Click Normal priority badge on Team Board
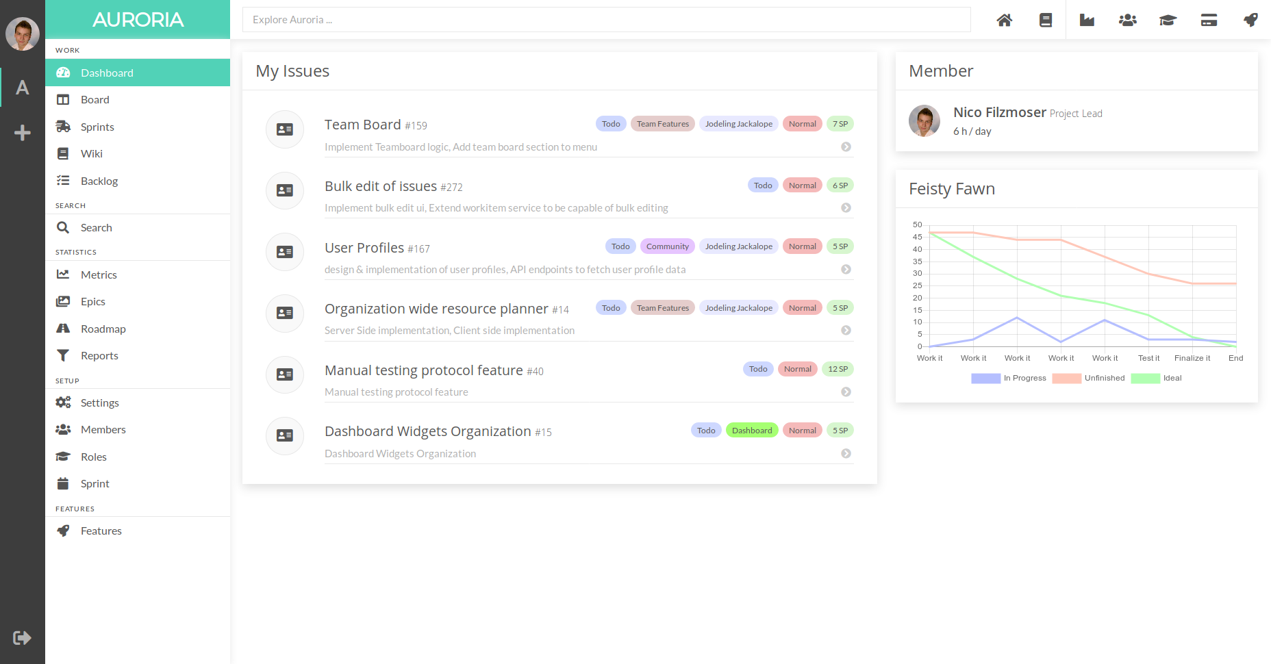 802,124
